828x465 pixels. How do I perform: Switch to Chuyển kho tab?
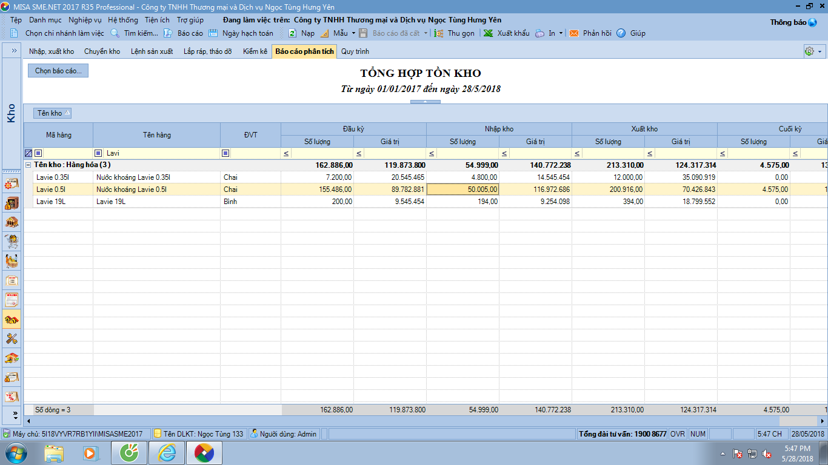click(x=102, y=51)
